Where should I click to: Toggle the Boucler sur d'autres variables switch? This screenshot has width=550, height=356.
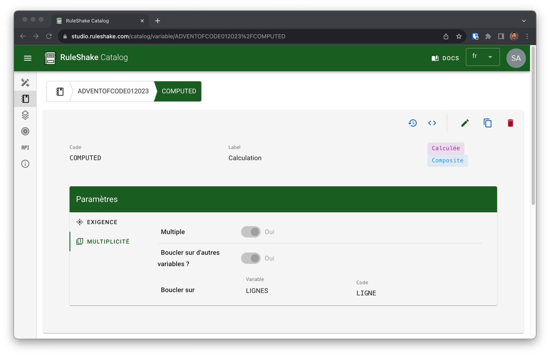[251, 258]
